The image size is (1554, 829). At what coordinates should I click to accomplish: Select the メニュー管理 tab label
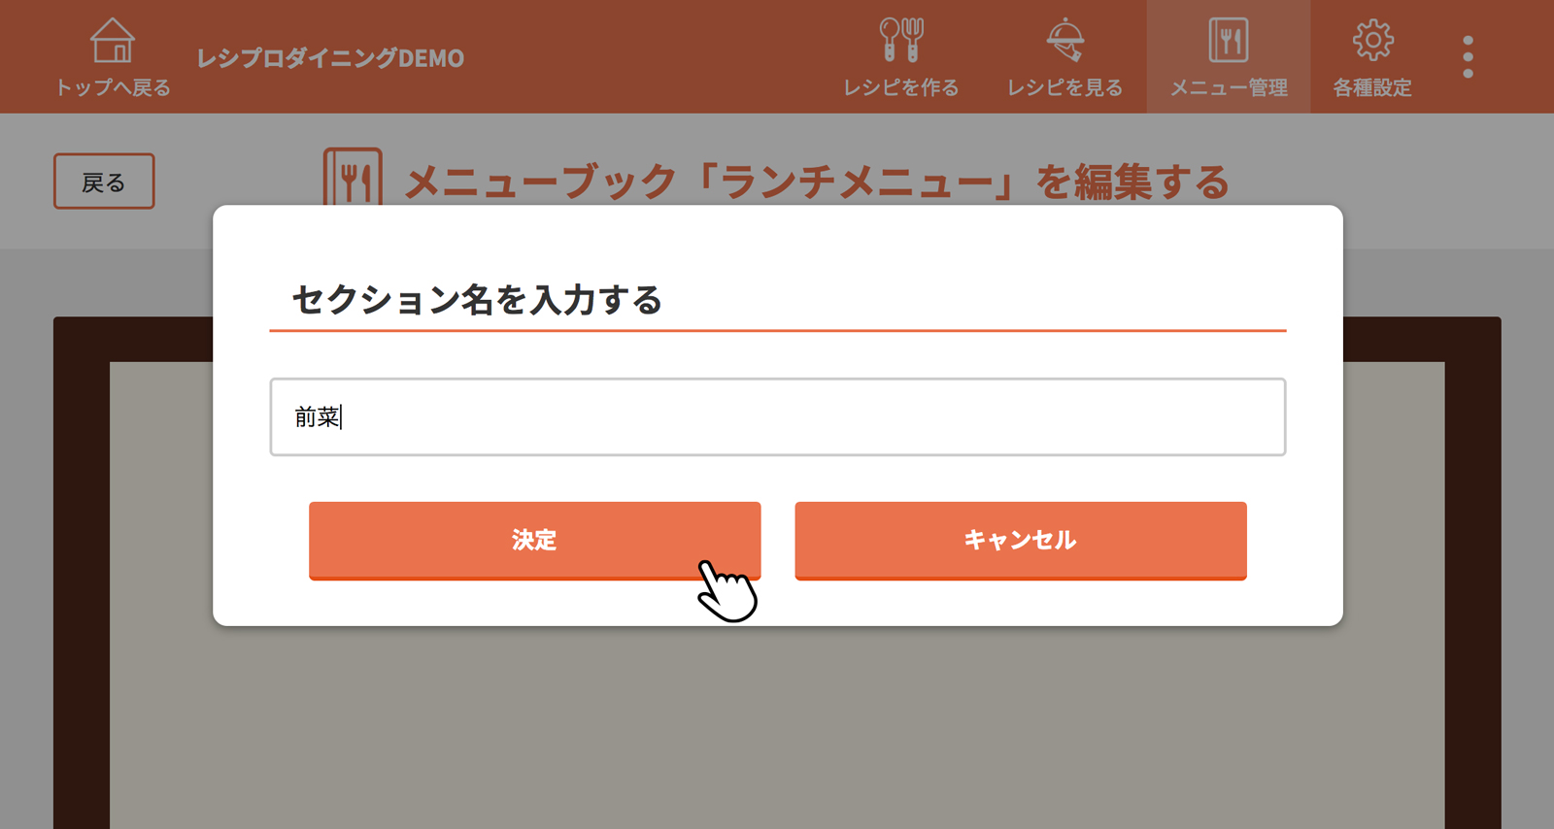1229,87
